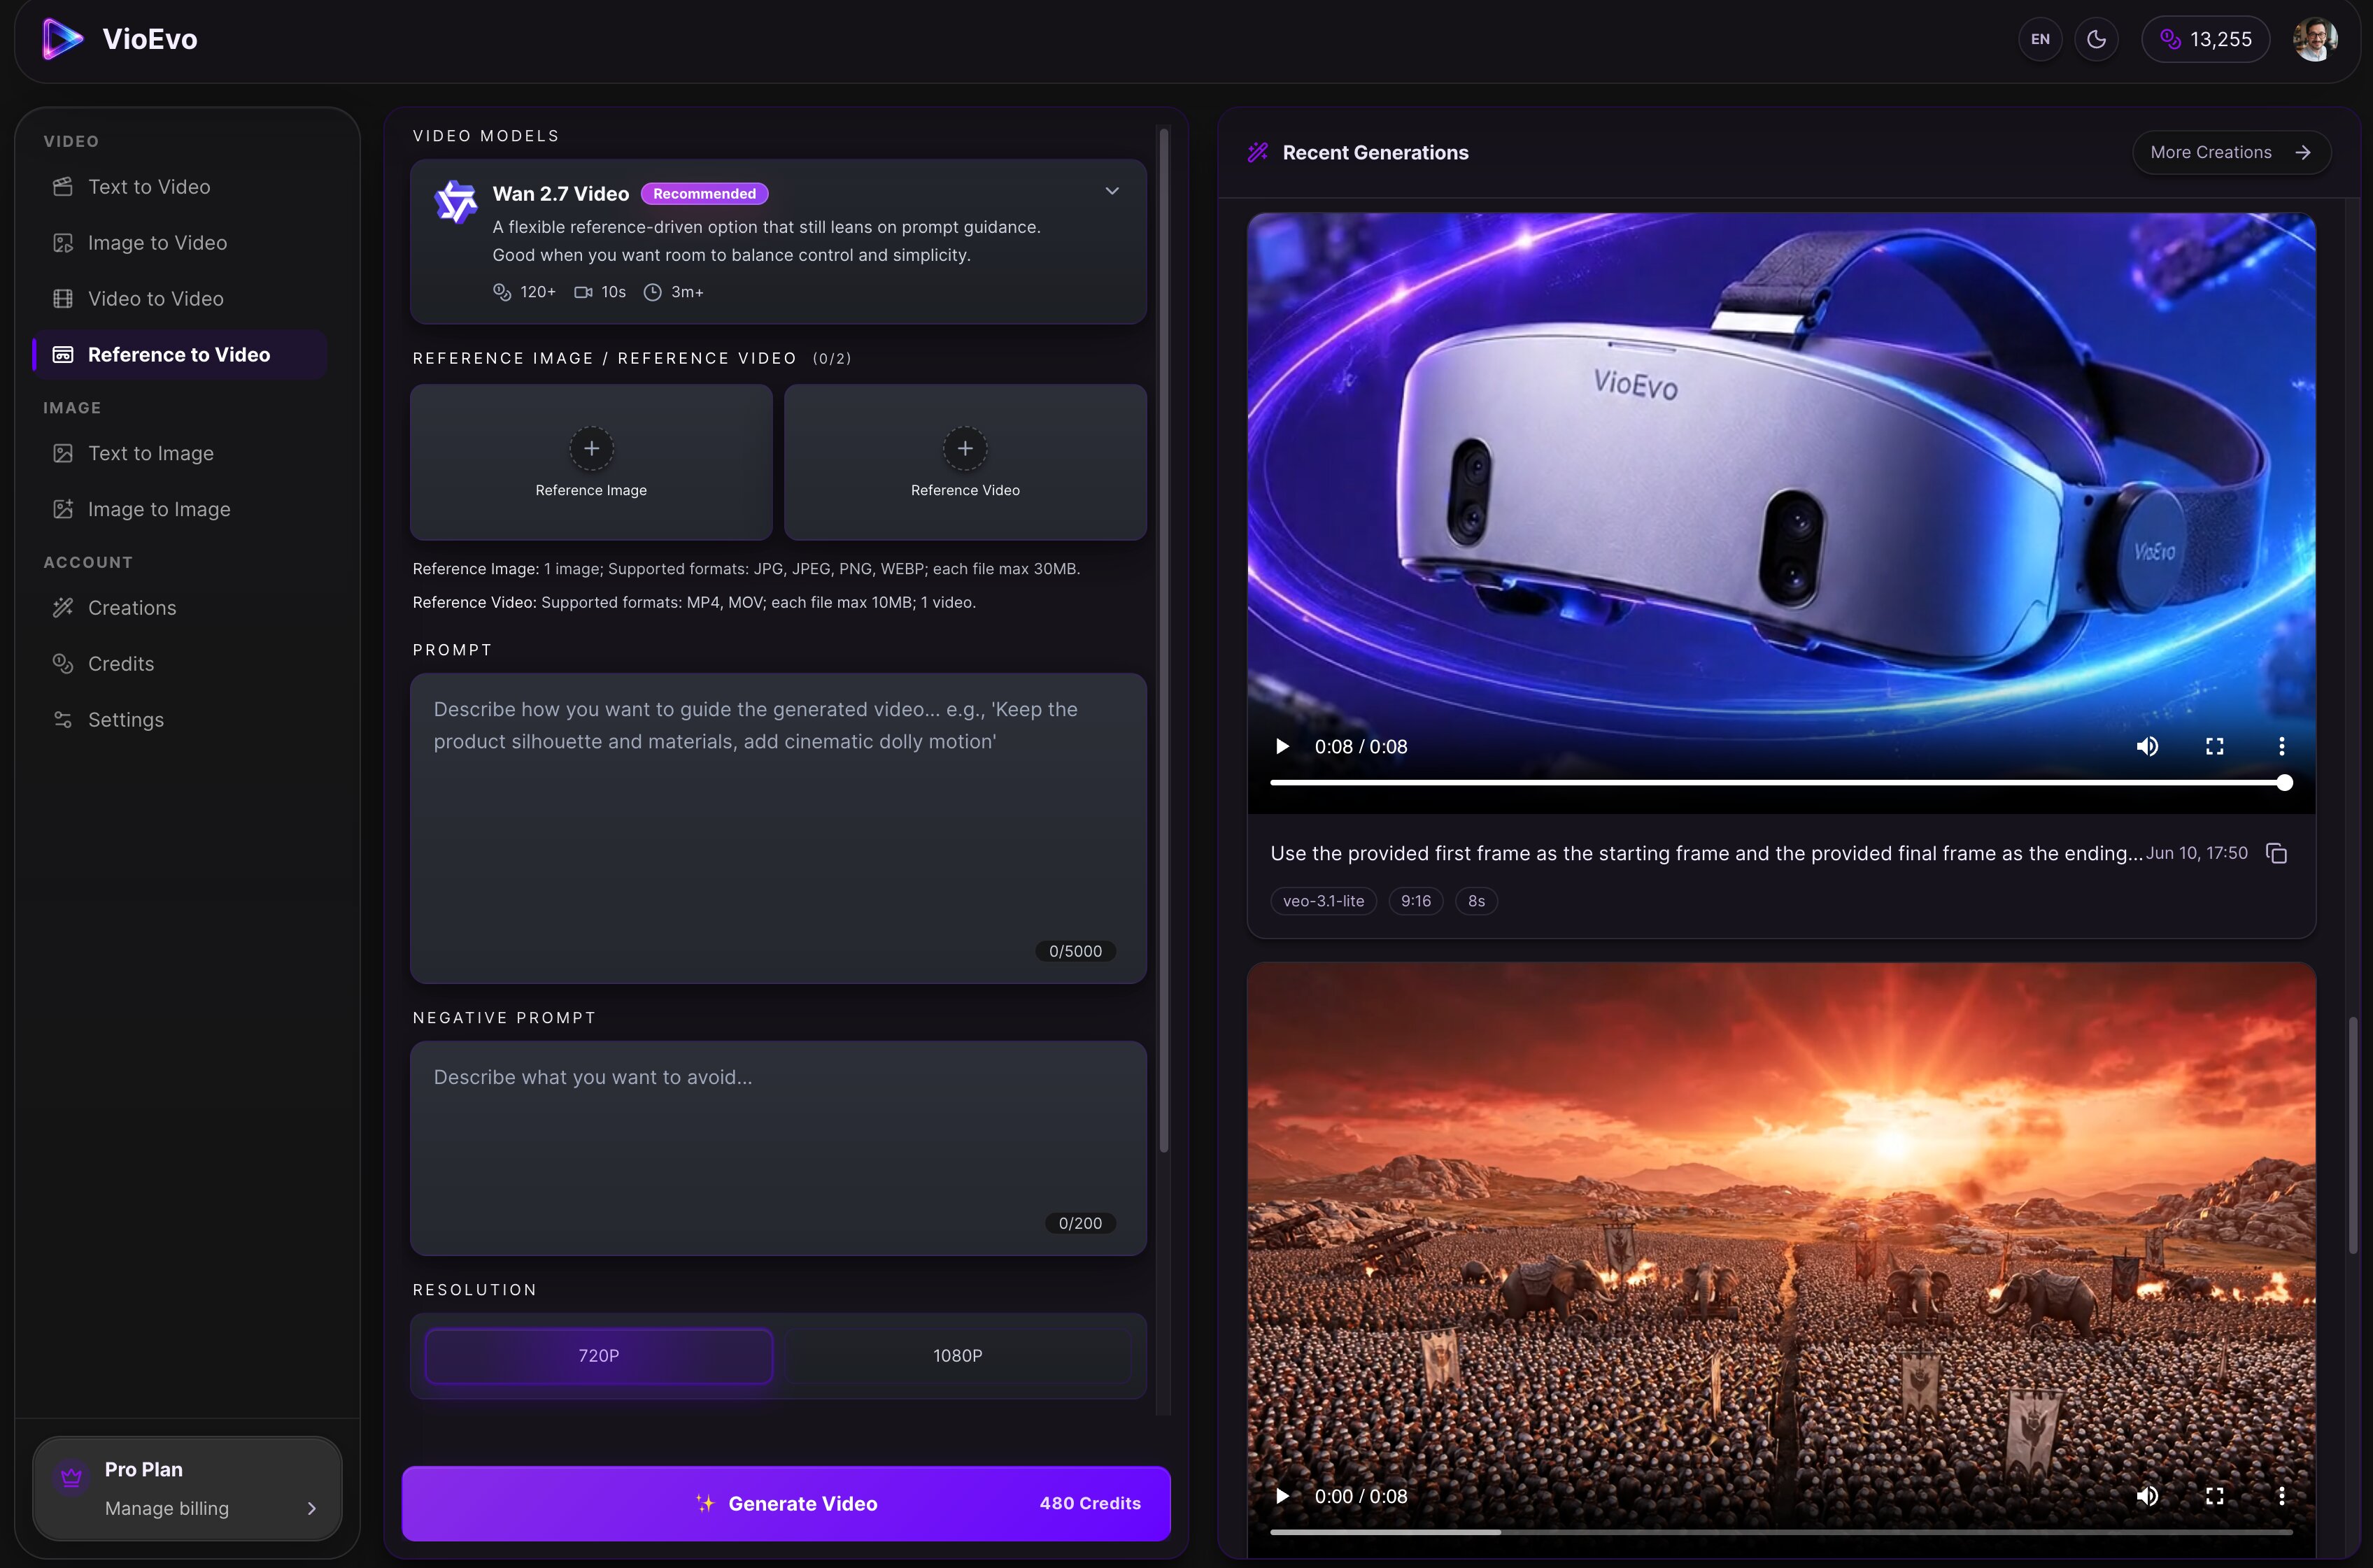Select 1080P resolution
Image resolution: width=2373 pixels, height=1568 pixels.
(957, 1356)
